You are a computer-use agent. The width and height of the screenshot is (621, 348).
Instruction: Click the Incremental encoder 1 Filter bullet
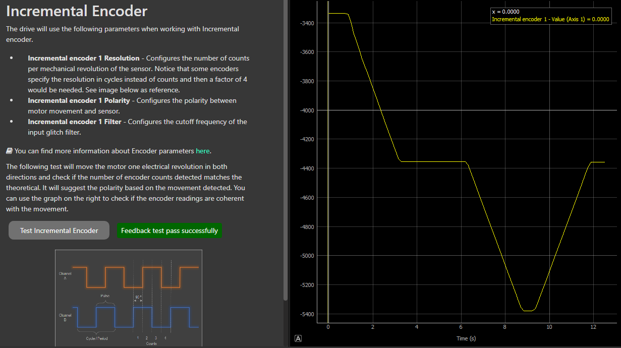pyautogui.click(x=75, y=122)
